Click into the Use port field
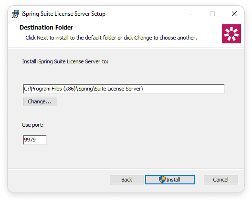This screenshot has height=202, width=252. (x=35, y=140)
